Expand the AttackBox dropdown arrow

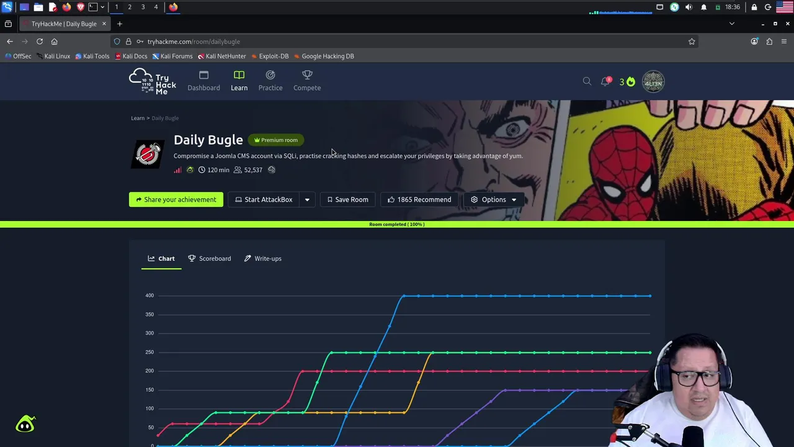point(307,200)
